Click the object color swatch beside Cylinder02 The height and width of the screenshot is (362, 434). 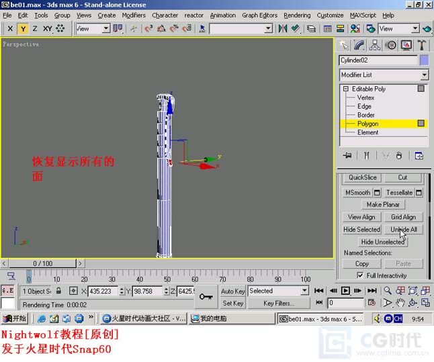coord(423,60)
